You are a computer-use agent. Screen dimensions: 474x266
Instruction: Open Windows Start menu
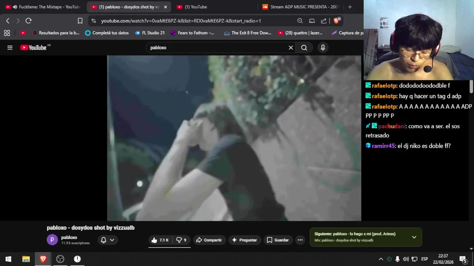(x=8, y=259)
